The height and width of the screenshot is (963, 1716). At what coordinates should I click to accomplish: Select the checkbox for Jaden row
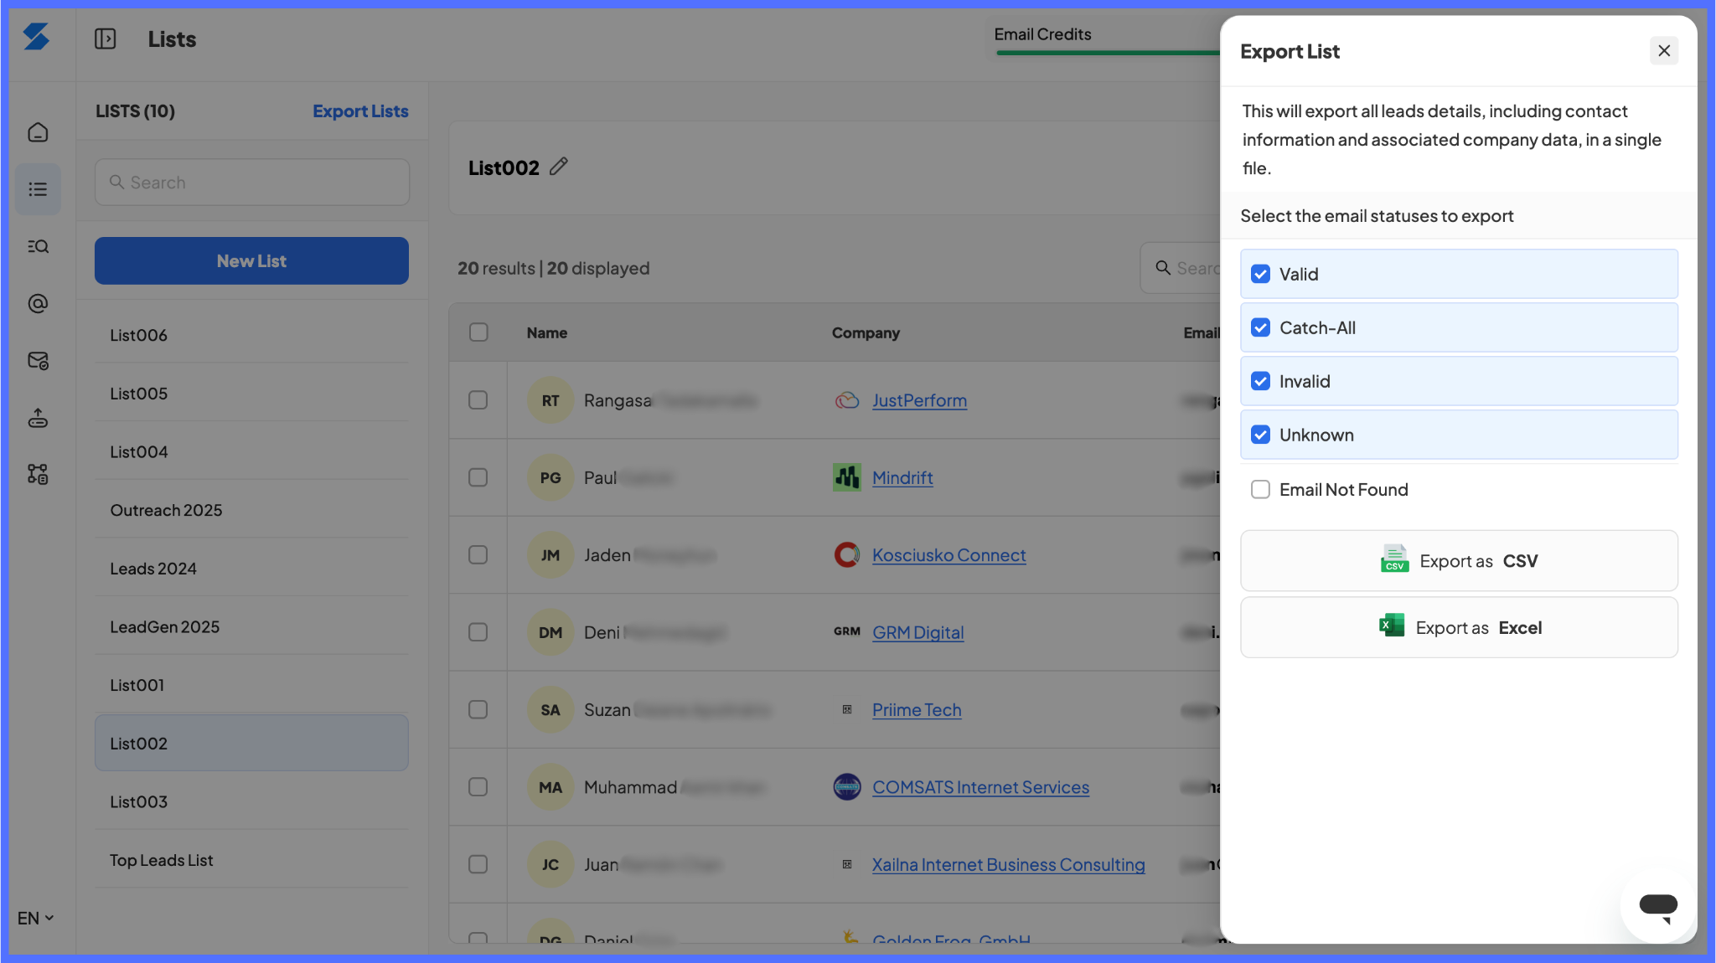pos(478,554)
